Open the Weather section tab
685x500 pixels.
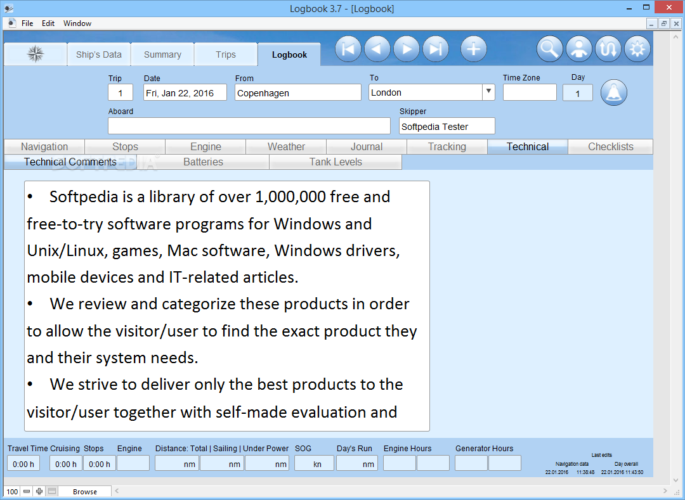pos(286,146)
